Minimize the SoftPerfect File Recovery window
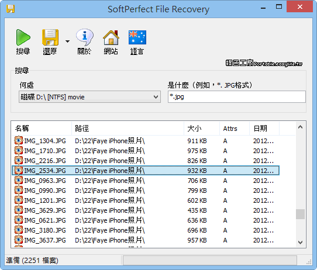Viewport: 317px width, 270px height. coord(263,8)
